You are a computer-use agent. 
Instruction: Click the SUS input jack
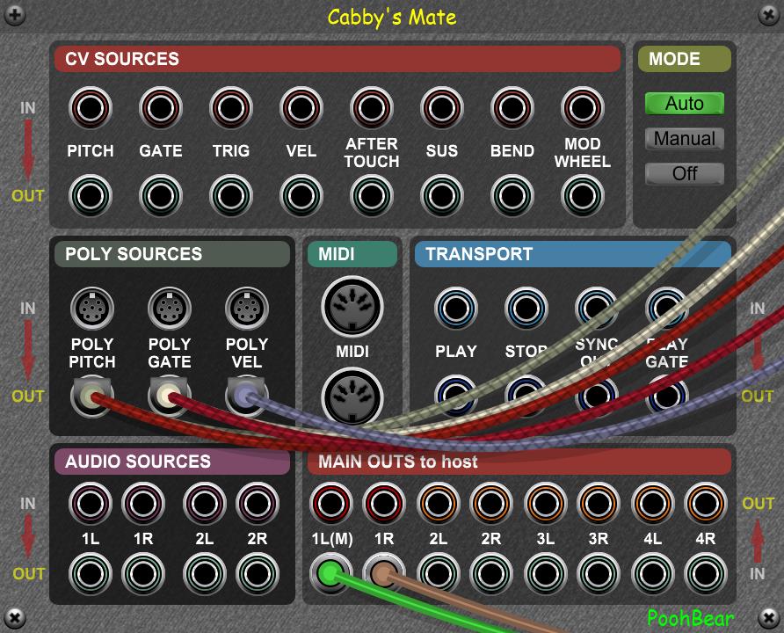pyautogui.click(x=442, y=108)
